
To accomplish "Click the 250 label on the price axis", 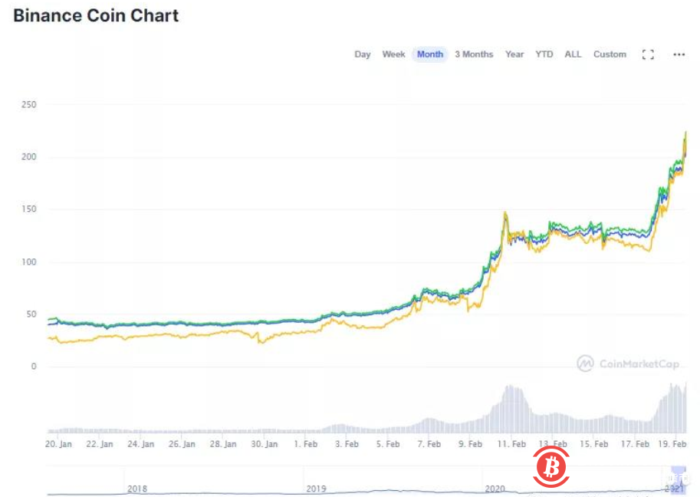I will [29, 105].
